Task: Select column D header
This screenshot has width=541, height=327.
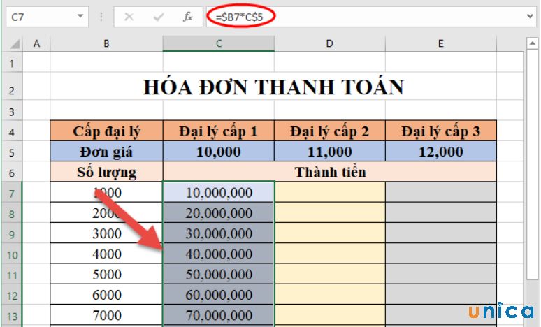Action: (329, 43)
